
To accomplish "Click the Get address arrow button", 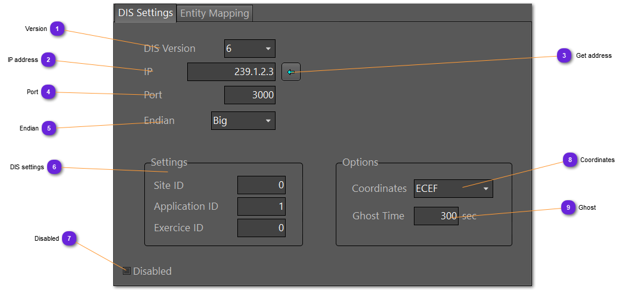I will [x=290, y=72].
